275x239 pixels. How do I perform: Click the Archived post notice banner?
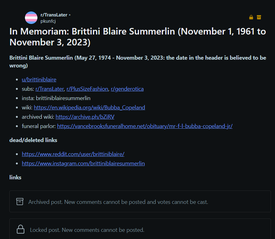pos(140,201)
